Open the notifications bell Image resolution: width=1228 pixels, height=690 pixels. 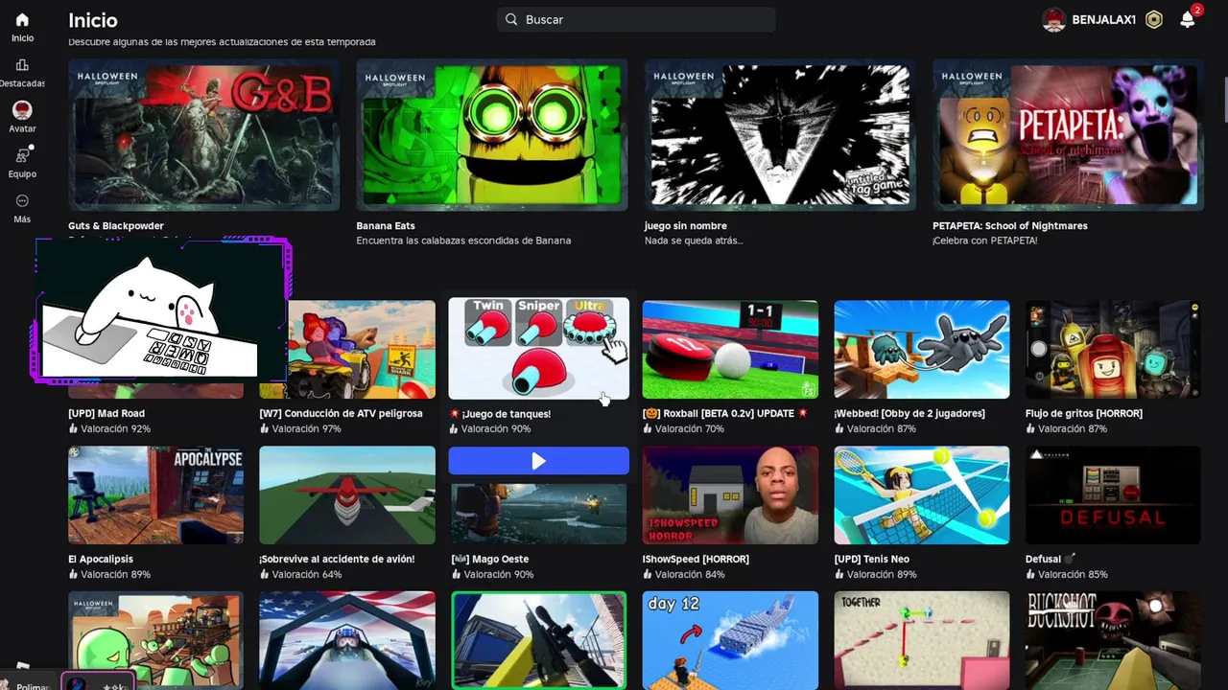[x=1188, y=19]
